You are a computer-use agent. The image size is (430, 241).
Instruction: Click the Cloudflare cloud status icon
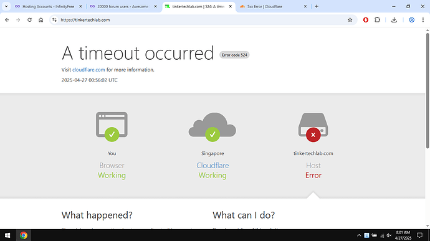[213, 127]
